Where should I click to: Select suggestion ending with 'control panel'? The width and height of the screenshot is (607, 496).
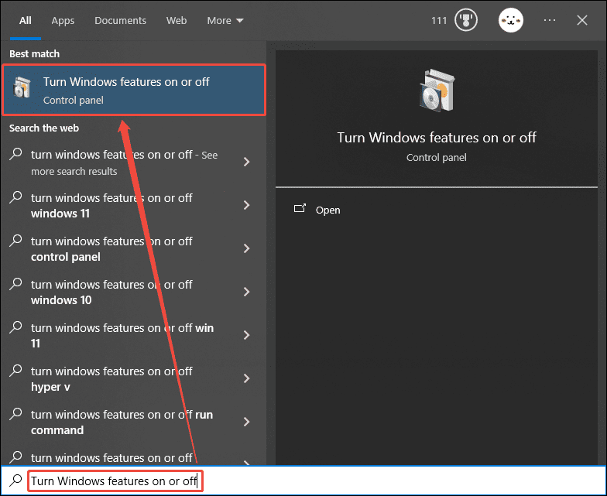[x=133, y=249]
